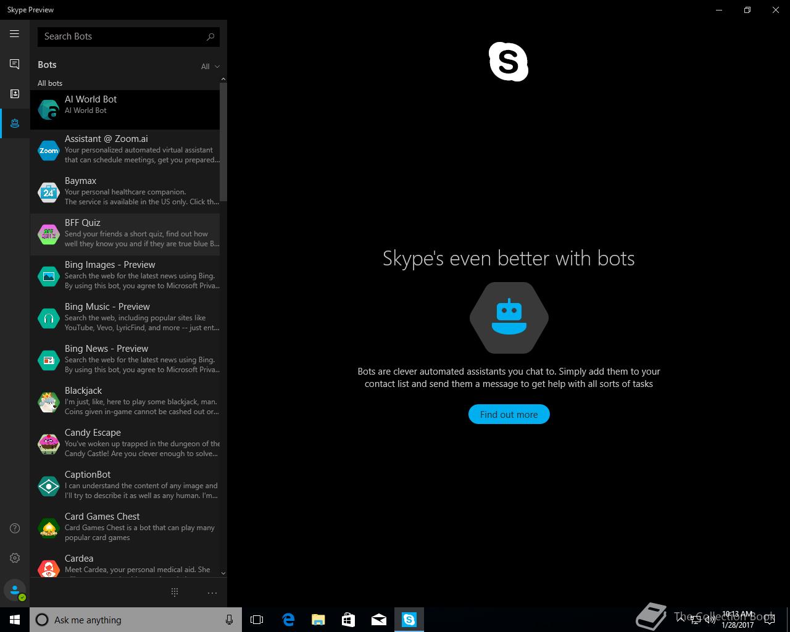Image resolution: width=790 pixels, height=632 pixels.
Task: Click the Skype logo at top
Action: point(509,62)
